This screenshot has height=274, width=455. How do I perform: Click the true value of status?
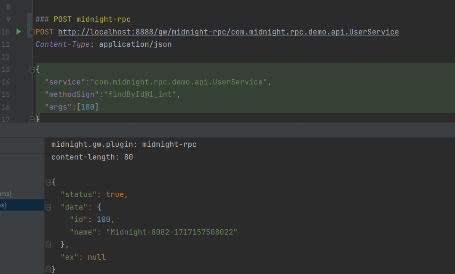[115, 194]
